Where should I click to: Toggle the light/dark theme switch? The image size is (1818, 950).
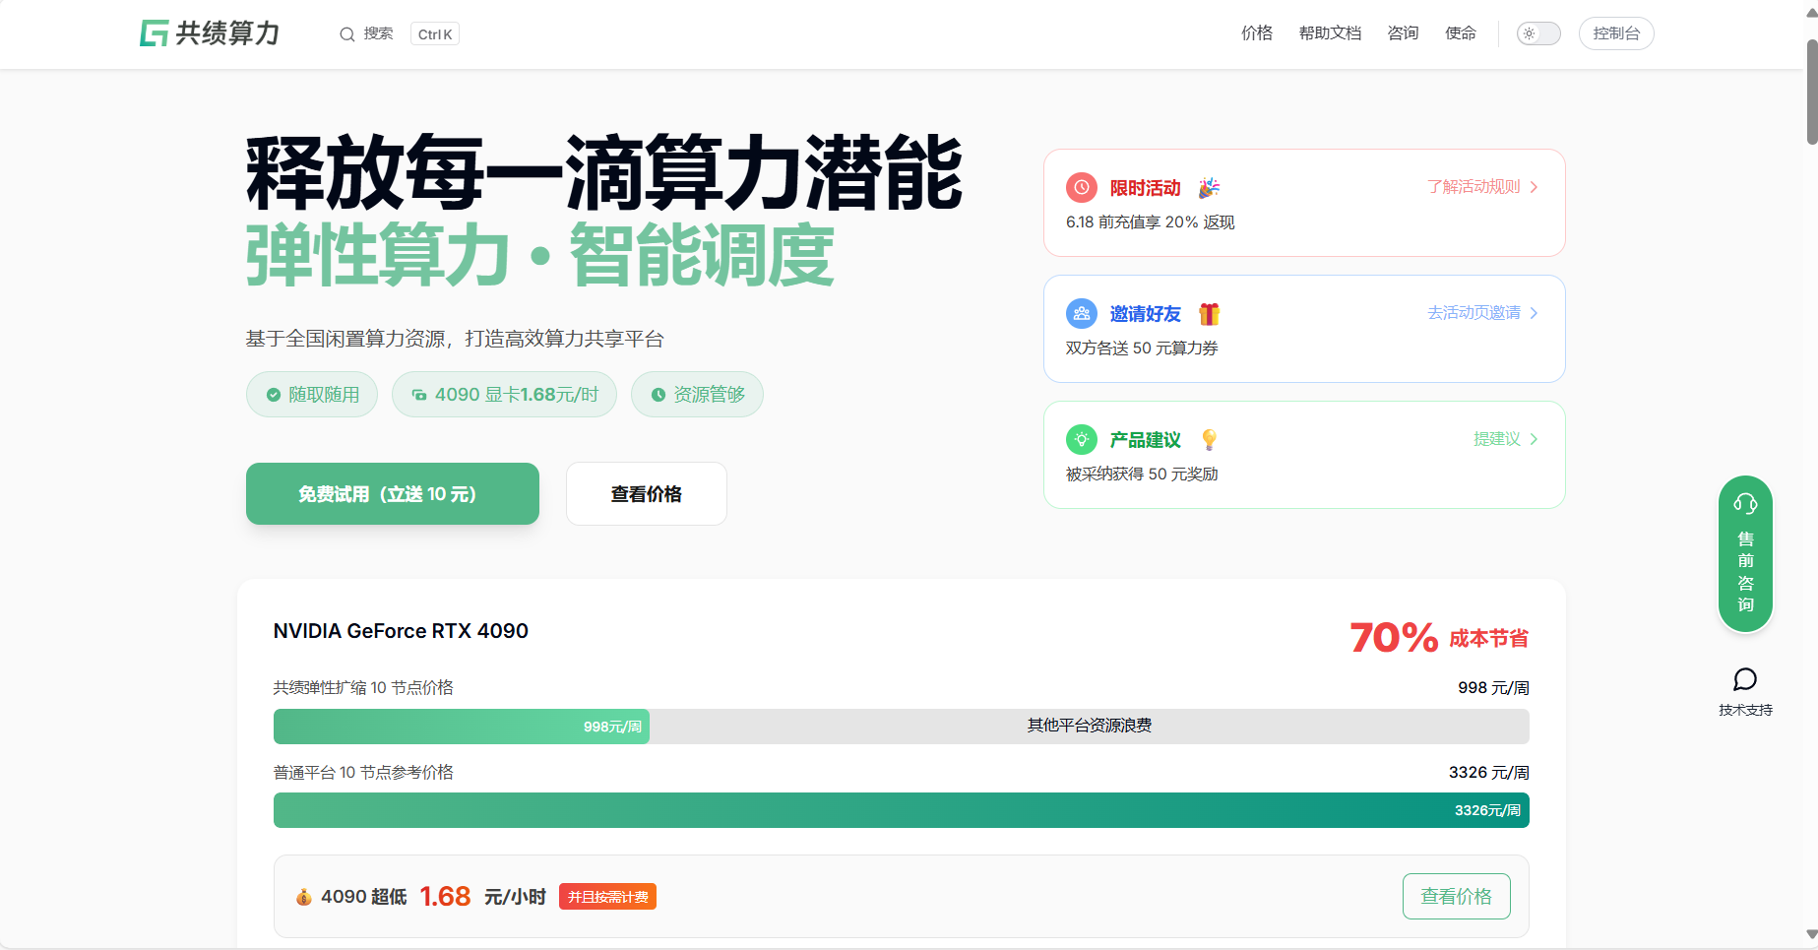(1538, 33)
